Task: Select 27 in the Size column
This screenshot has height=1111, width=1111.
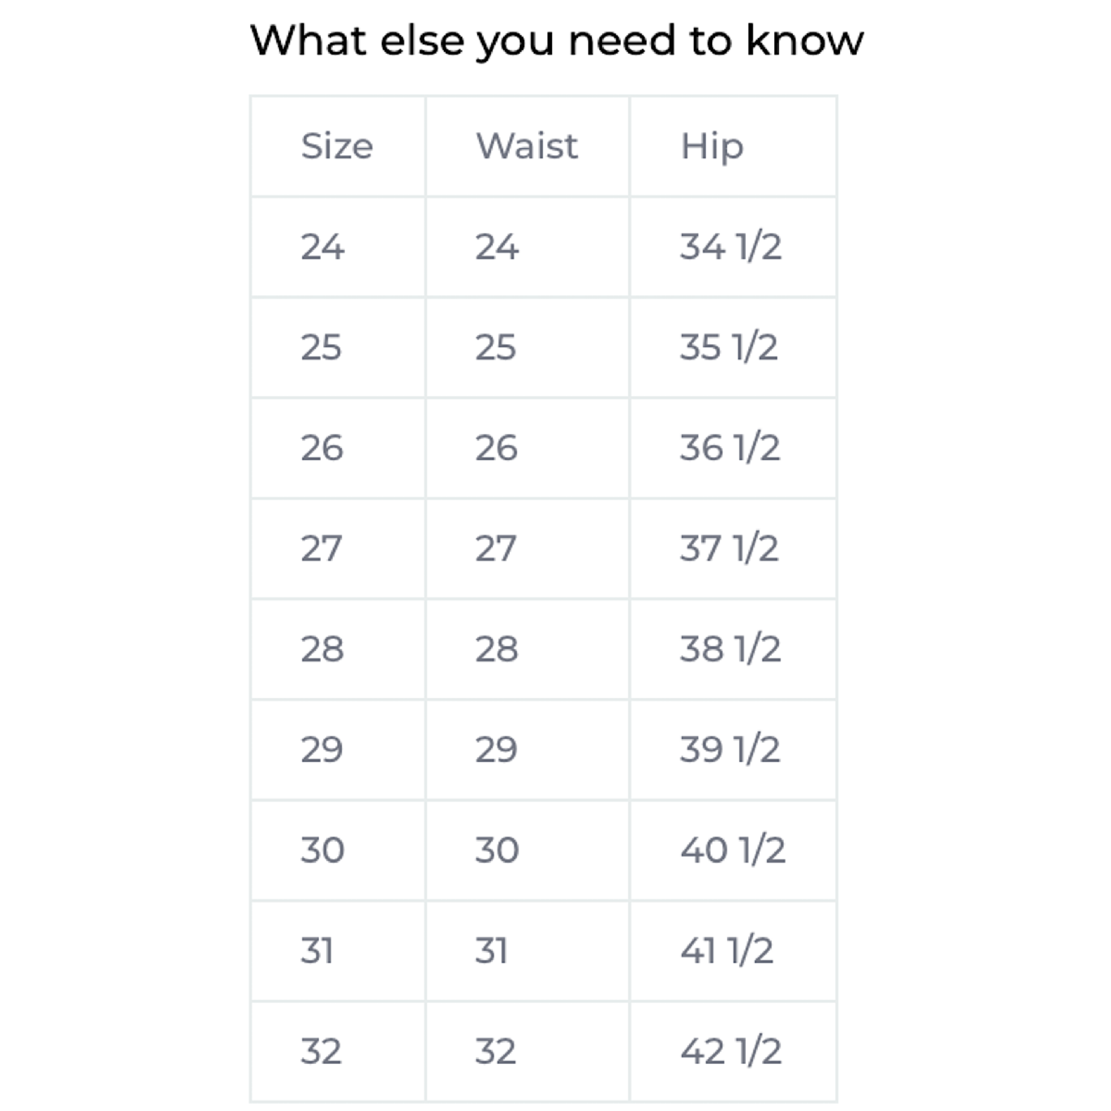Action: [x=321, y=549]
